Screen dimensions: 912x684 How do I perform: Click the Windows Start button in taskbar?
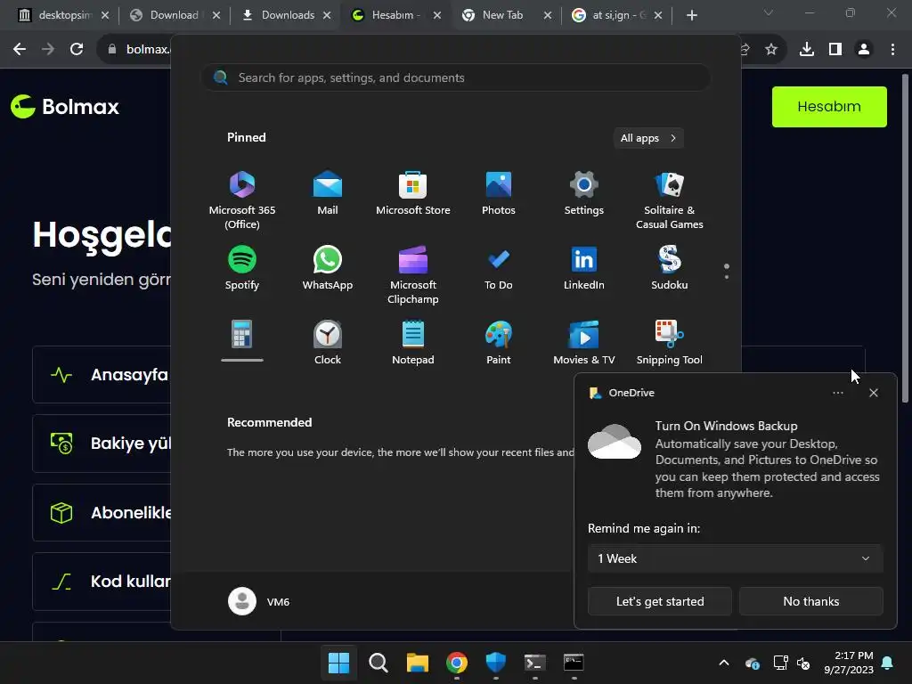pyautogui.click(x=338, y=663)
